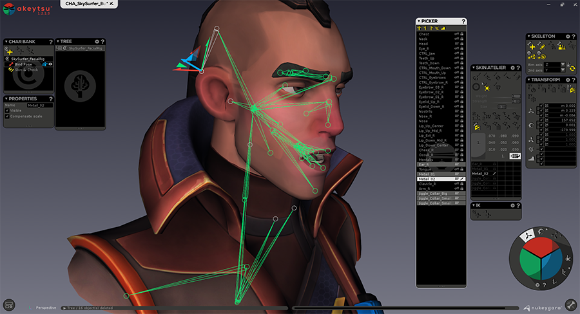Open SKIN ATELIER settings gear
The height and width of the screenshot is (314, 580).
coord(512,68)
